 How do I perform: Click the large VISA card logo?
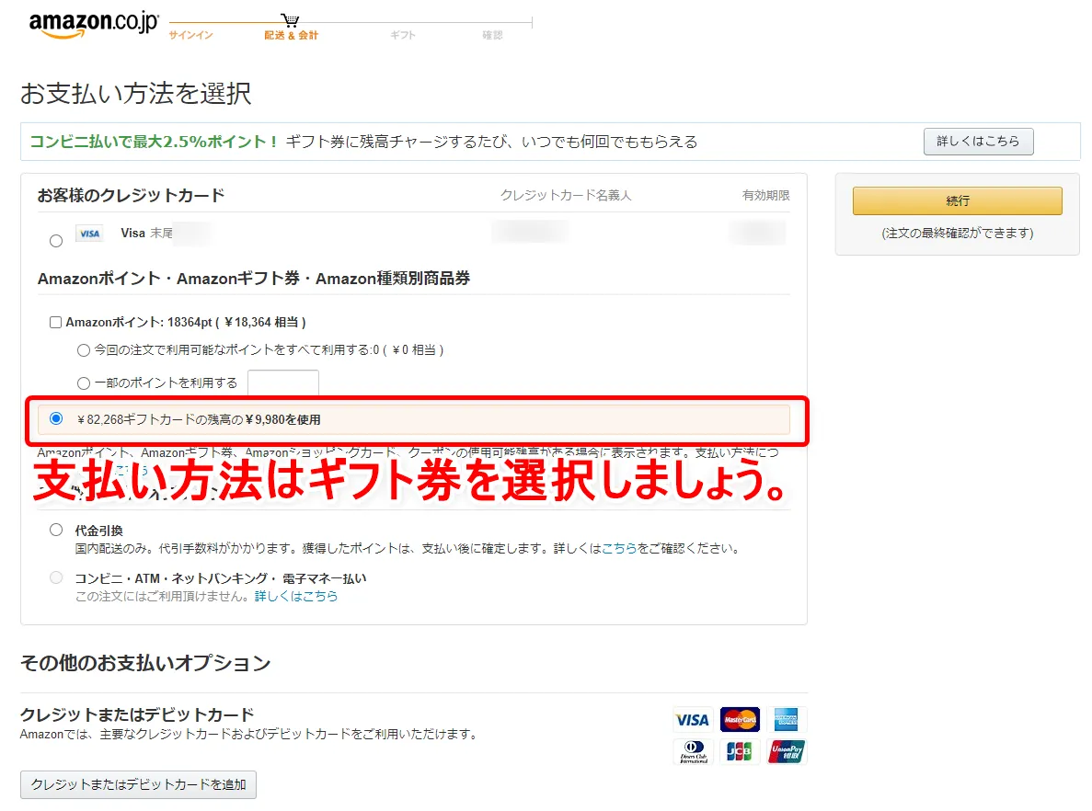(692, 720)
